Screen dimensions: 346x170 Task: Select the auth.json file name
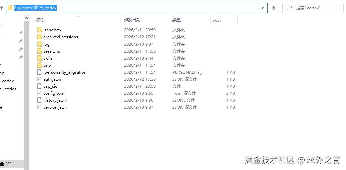point(52,79)
